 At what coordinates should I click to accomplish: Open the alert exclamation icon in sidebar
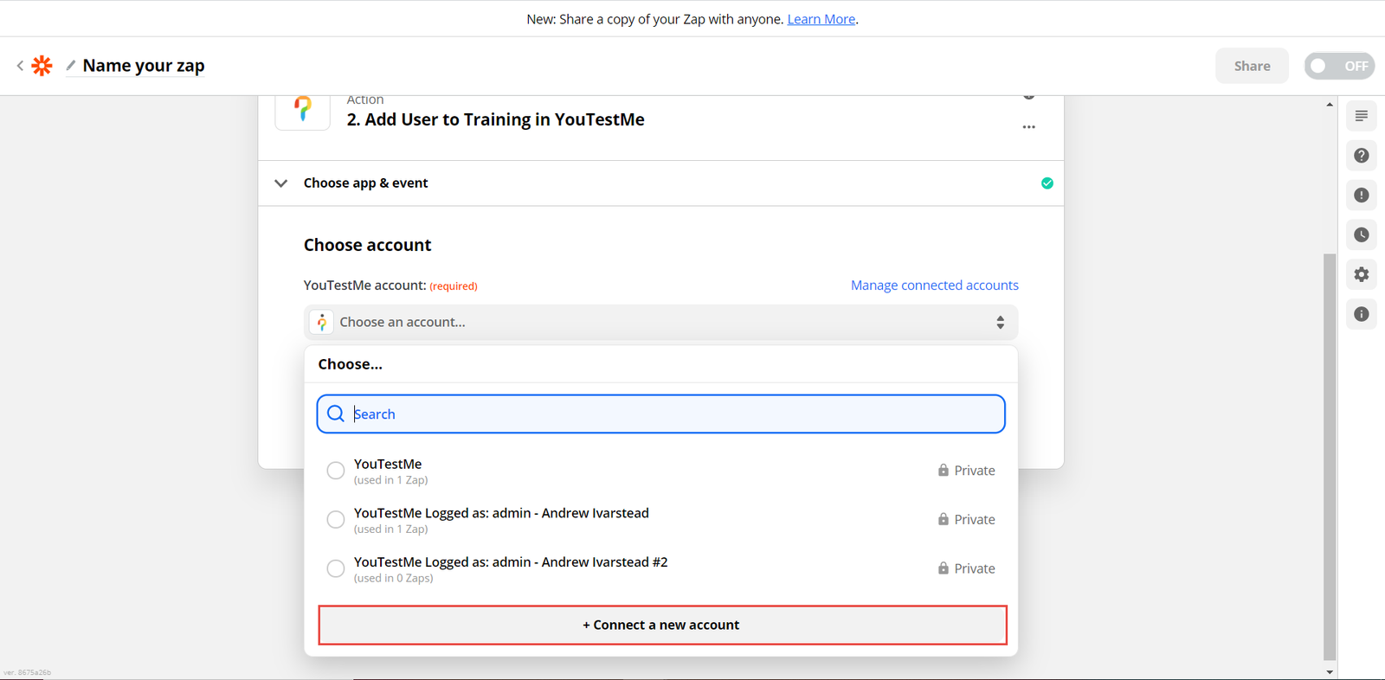point(1361,196)
